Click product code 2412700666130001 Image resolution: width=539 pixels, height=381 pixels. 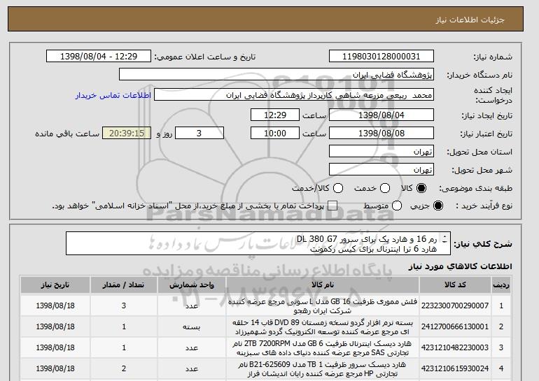click(x=455, y=326)
